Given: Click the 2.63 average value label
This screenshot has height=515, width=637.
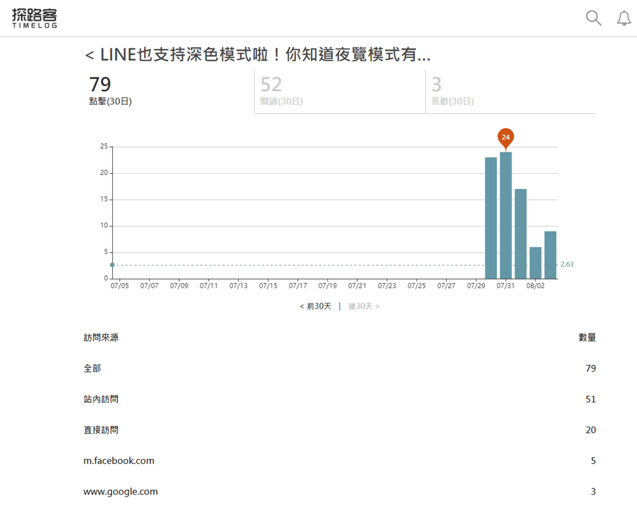Looking at the screenshot, I should click(567, 265).
